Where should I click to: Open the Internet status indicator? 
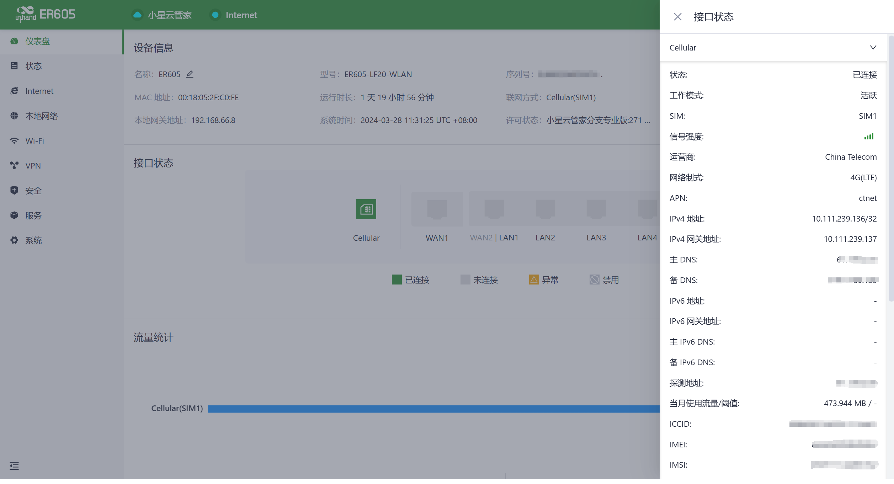[234, 15]
